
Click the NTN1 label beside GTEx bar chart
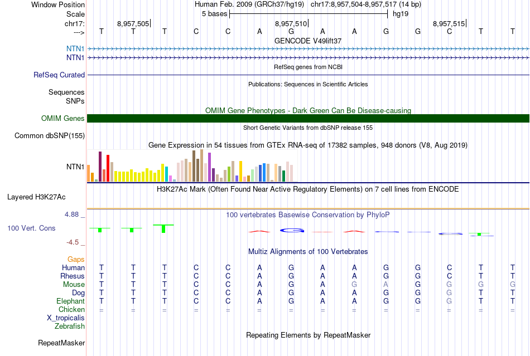tap(75, 167)
